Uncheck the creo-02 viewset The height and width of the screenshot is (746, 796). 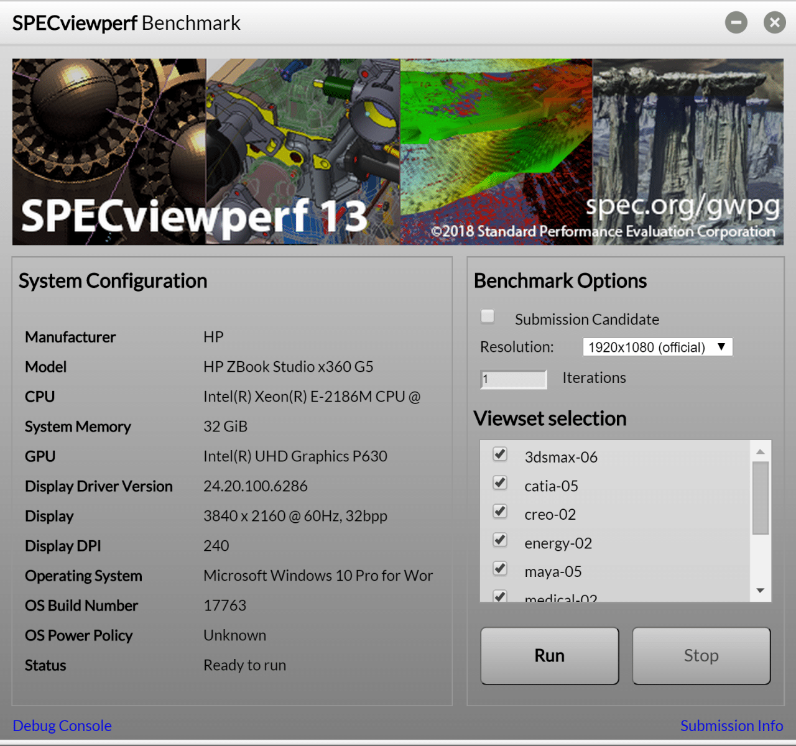coord(500,511)
